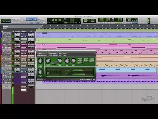Toggle the highlighted Compare button in the plug-in header
Viewport: 158px width, 119px height.
[x=55, y=55]
